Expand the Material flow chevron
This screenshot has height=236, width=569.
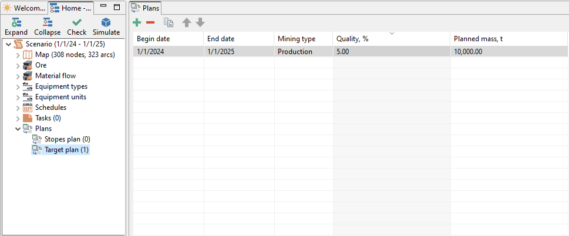18,76
